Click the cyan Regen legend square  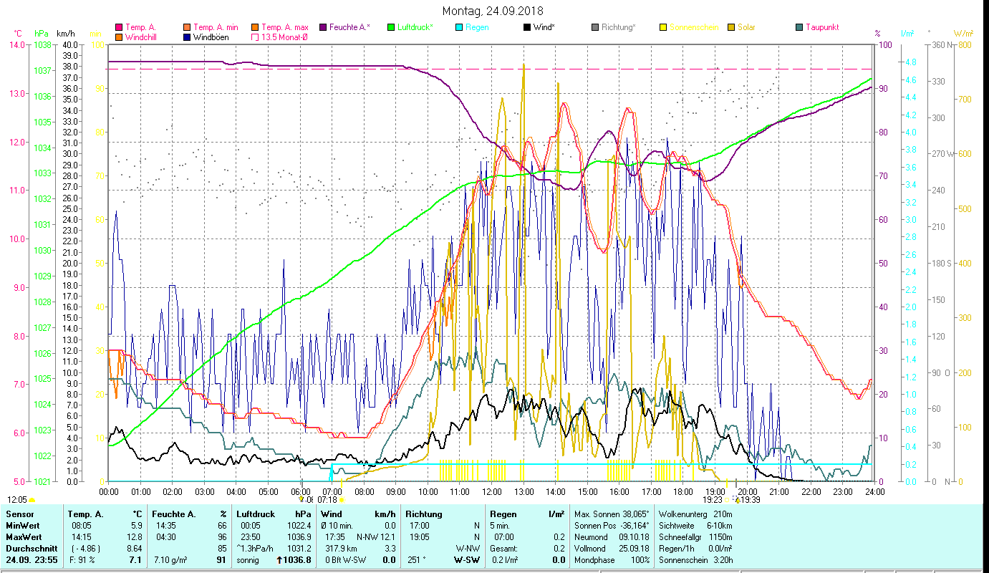(x=459, y=27)
